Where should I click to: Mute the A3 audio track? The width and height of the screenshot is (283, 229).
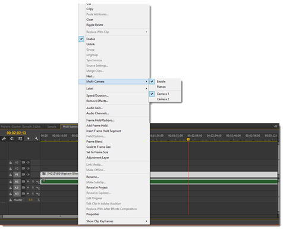[28, 194]
